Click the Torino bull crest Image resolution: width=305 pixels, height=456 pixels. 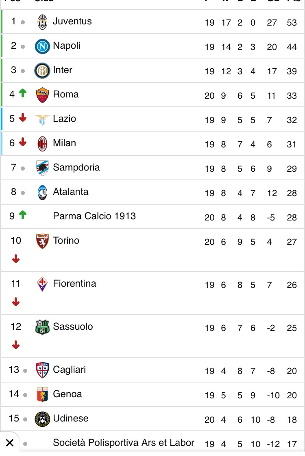coord(42,241)
